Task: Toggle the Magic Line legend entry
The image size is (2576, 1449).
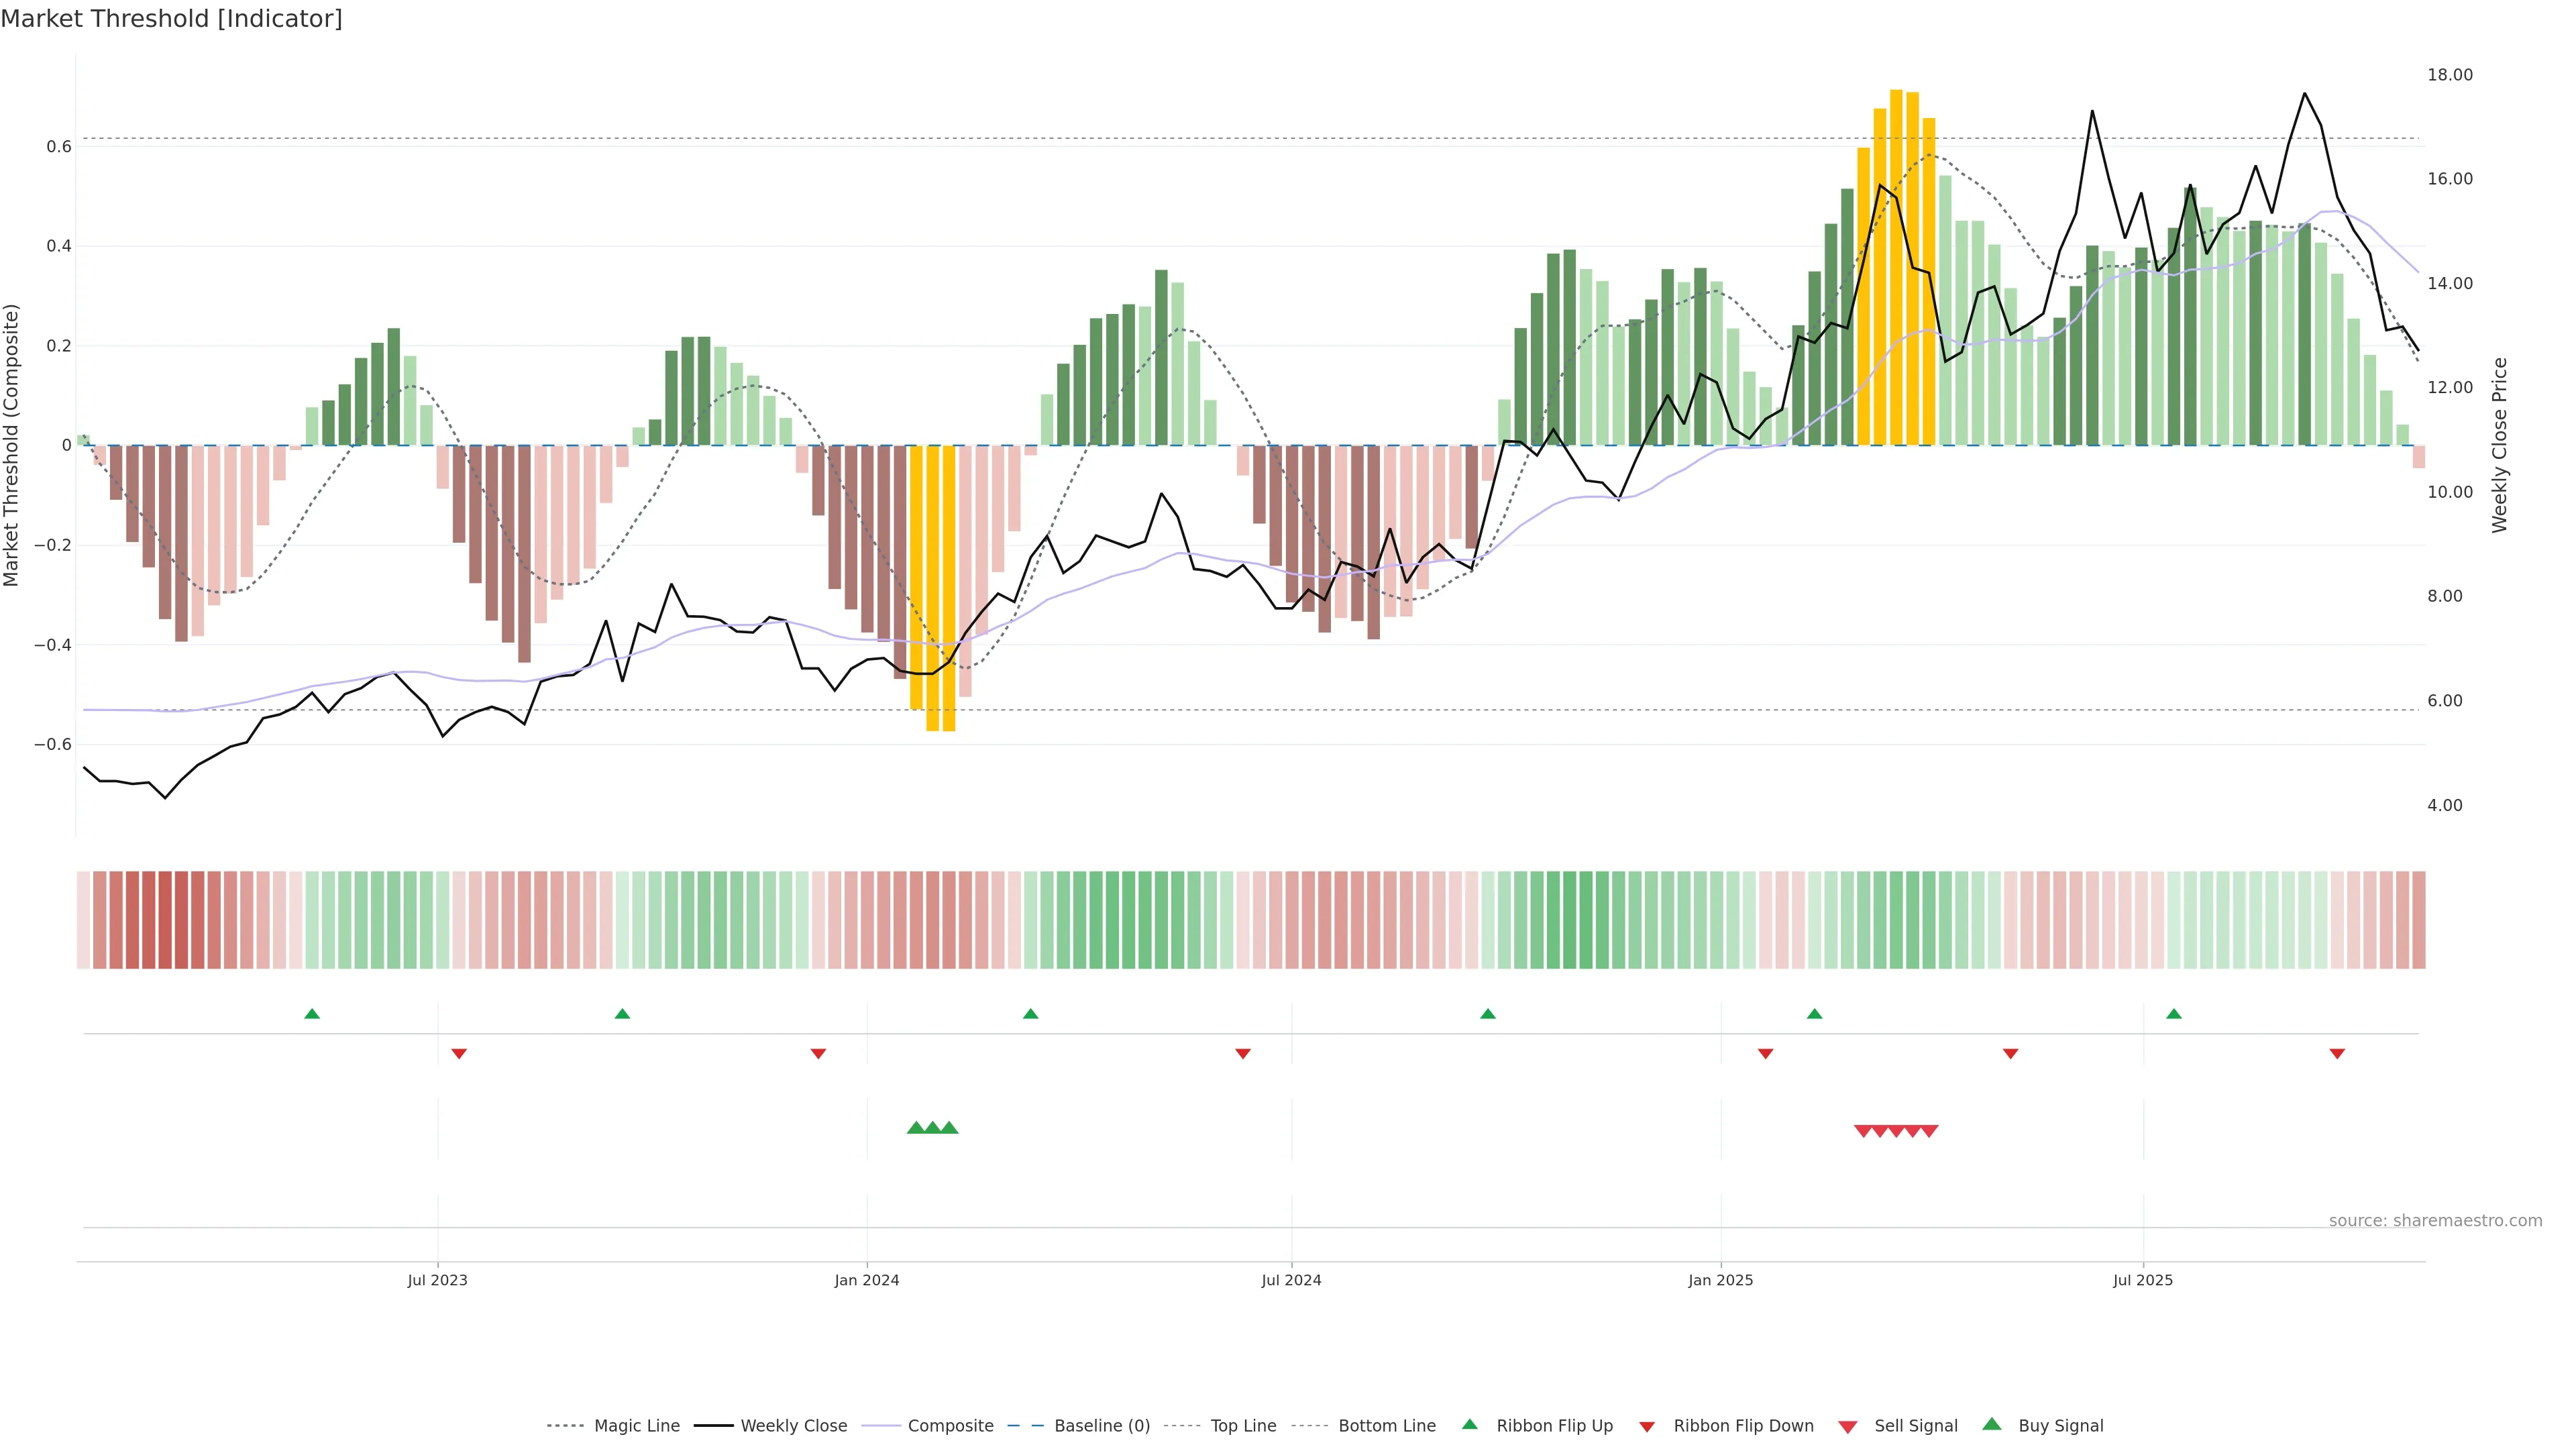Action: pos(636,1426)
